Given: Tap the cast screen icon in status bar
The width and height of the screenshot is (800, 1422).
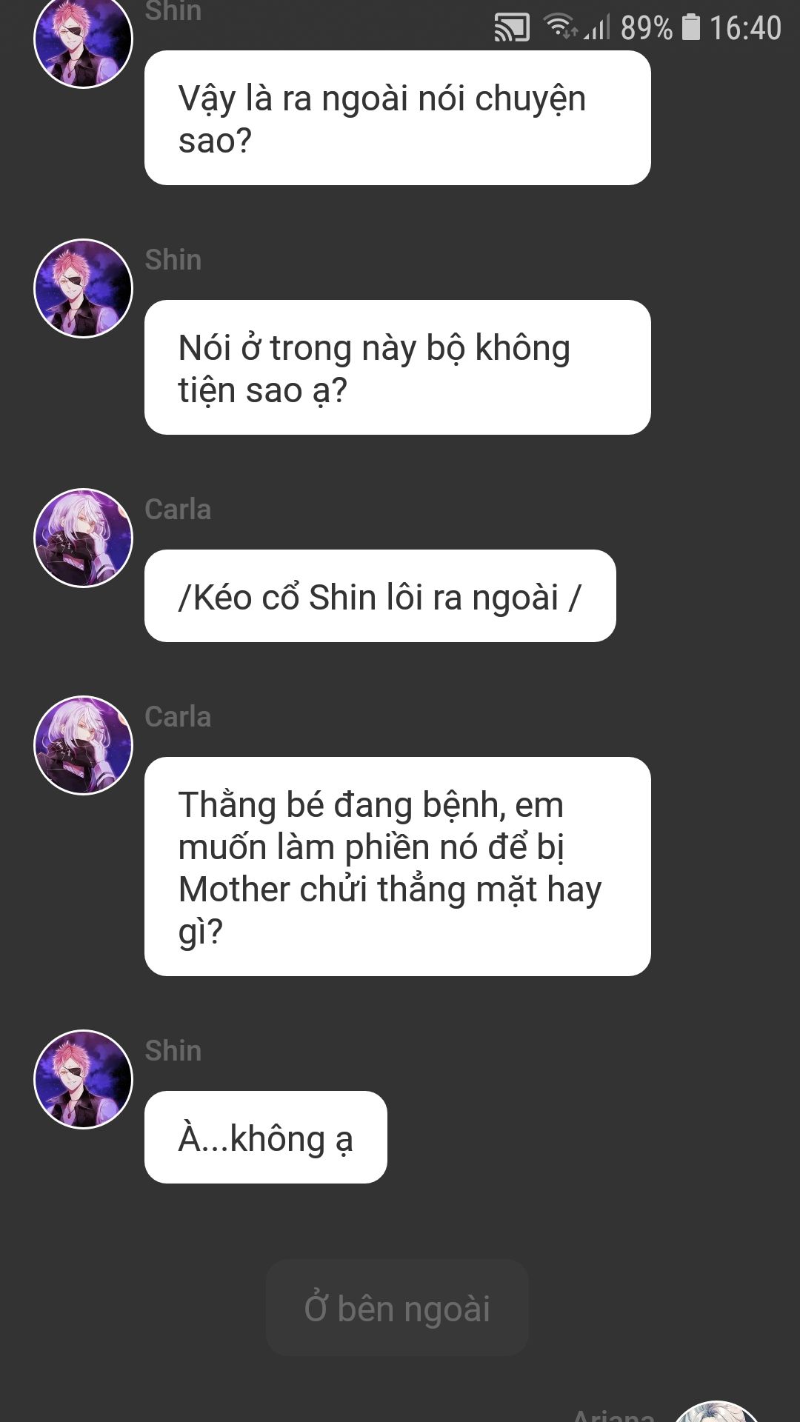Looking at the screenshot, I should tap(511, 28).
